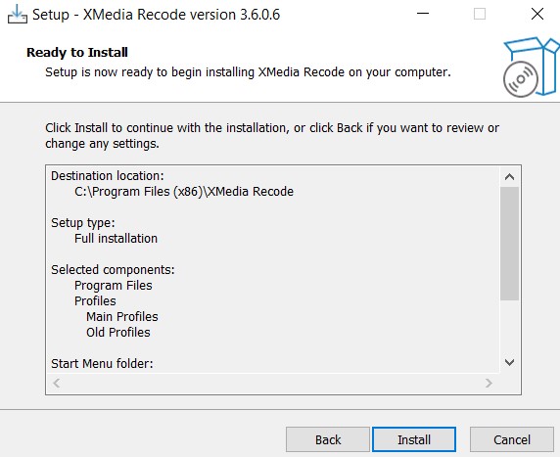Click the setup installer icon in title bar
560x457 pixels.
18,15
